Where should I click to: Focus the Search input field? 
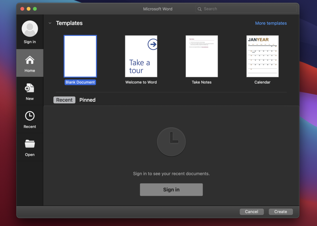(x=247, y=9)
